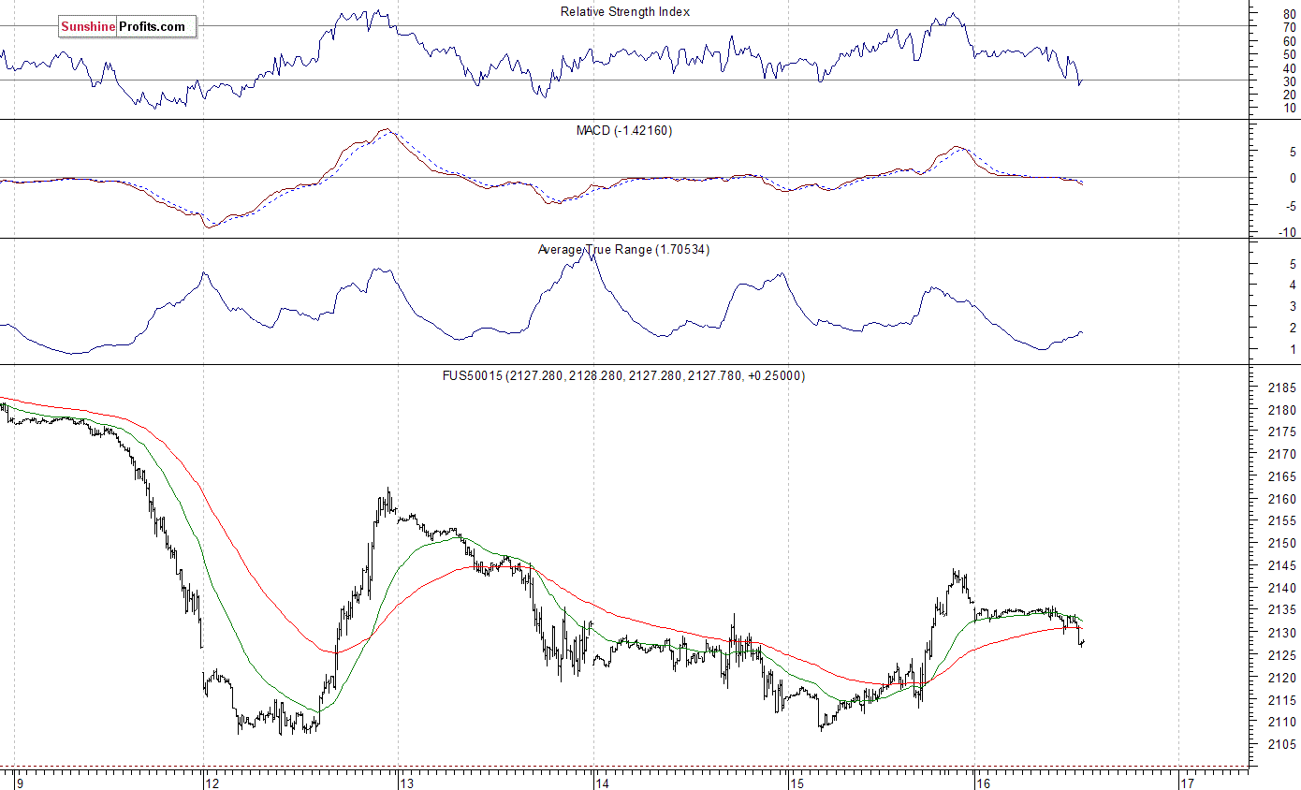Click the 2160 price axis label
The image size is (1301, 790).
1280,499
